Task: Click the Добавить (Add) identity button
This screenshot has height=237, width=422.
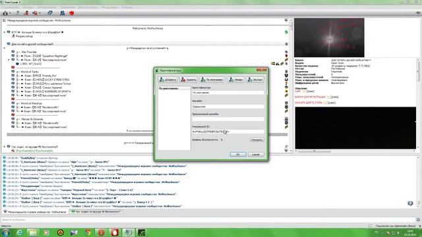Action: [x=167, y=80]
